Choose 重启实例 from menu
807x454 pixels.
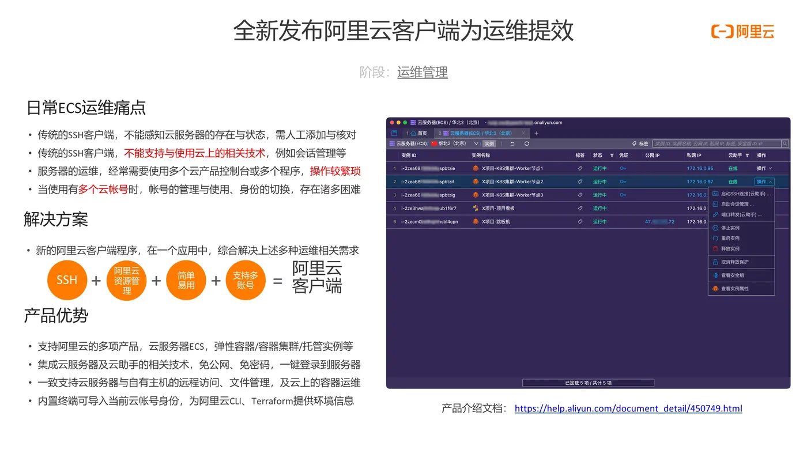[x=741, y=238]
